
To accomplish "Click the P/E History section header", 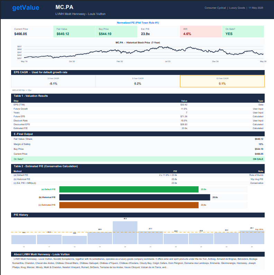I will [138, 215].
